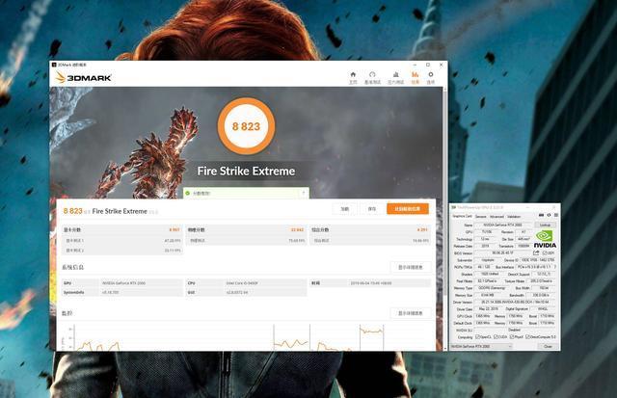Expand the validity message dropdown arrow
The height and width of the screenshot is (398, 617).
point(304,193)
